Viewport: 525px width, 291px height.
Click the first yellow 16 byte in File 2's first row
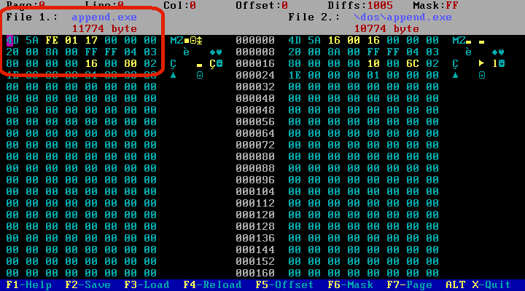coord(334,41)
